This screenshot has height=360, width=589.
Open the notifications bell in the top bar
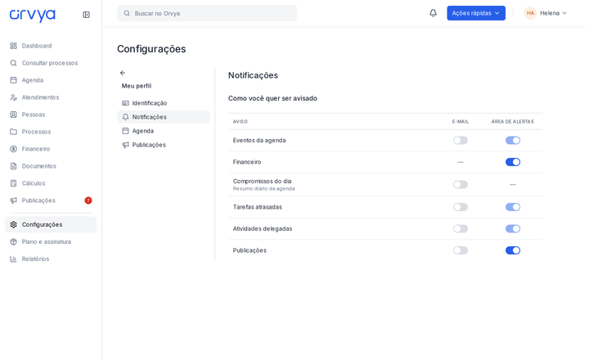coord(433,13)
